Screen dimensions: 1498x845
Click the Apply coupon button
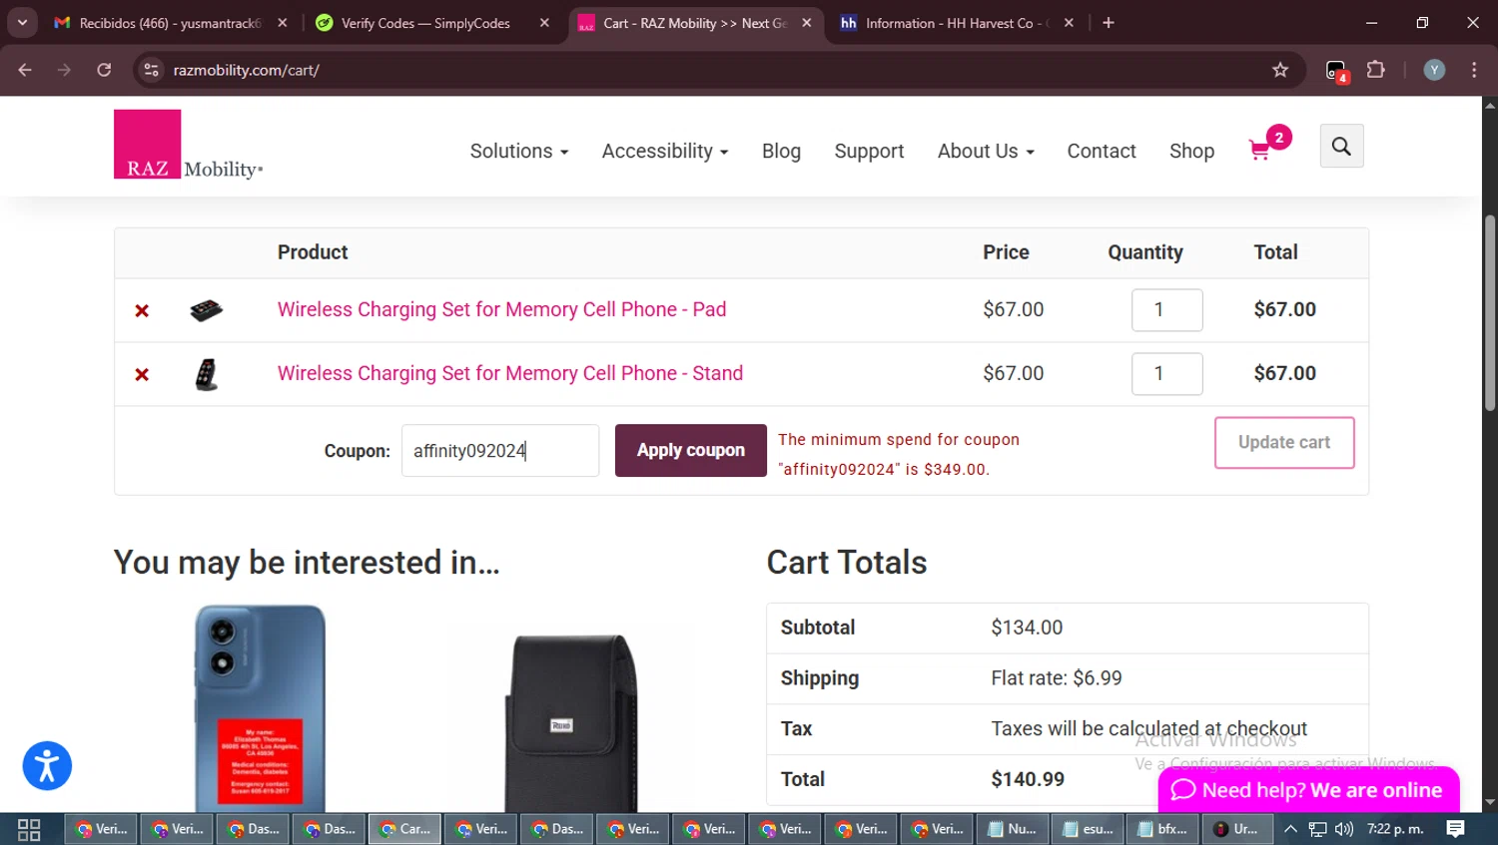point(691,450)
